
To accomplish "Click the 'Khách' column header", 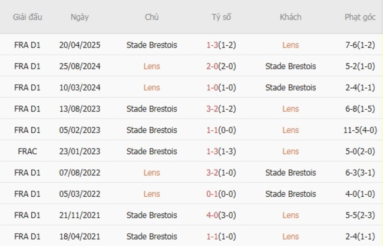I will (x=290, y=17).
